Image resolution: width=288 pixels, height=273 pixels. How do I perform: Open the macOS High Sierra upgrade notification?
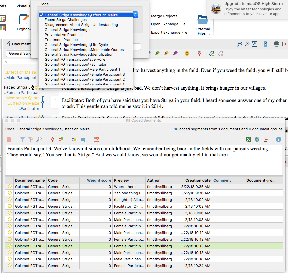248,9
